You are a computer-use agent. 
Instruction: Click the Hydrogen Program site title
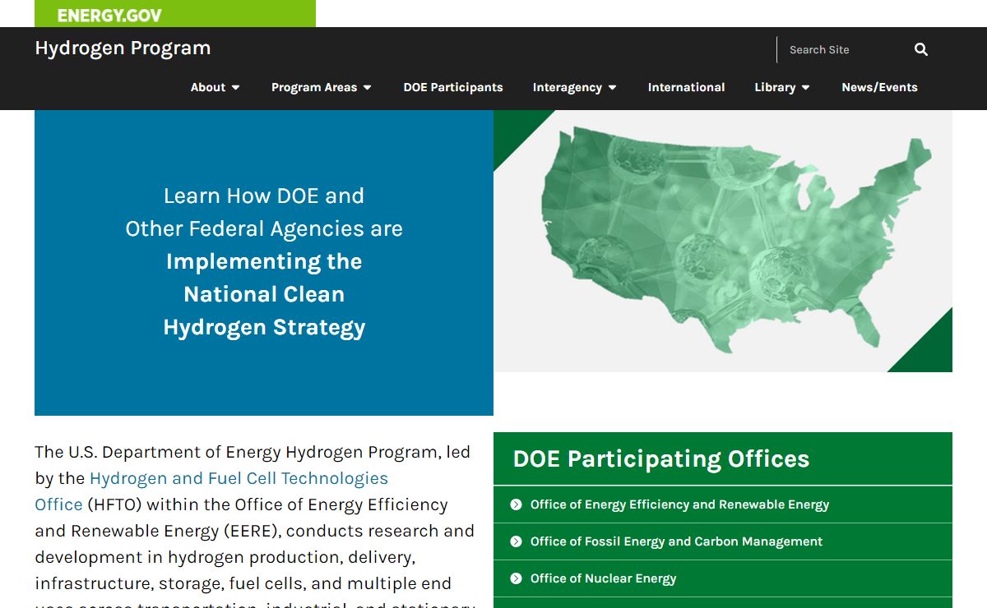123,48
